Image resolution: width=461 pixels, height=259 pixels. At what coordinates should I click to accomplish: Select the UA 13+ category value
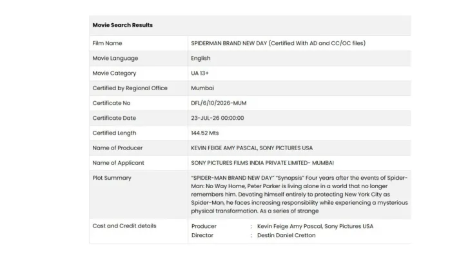[x=200, y=73]
